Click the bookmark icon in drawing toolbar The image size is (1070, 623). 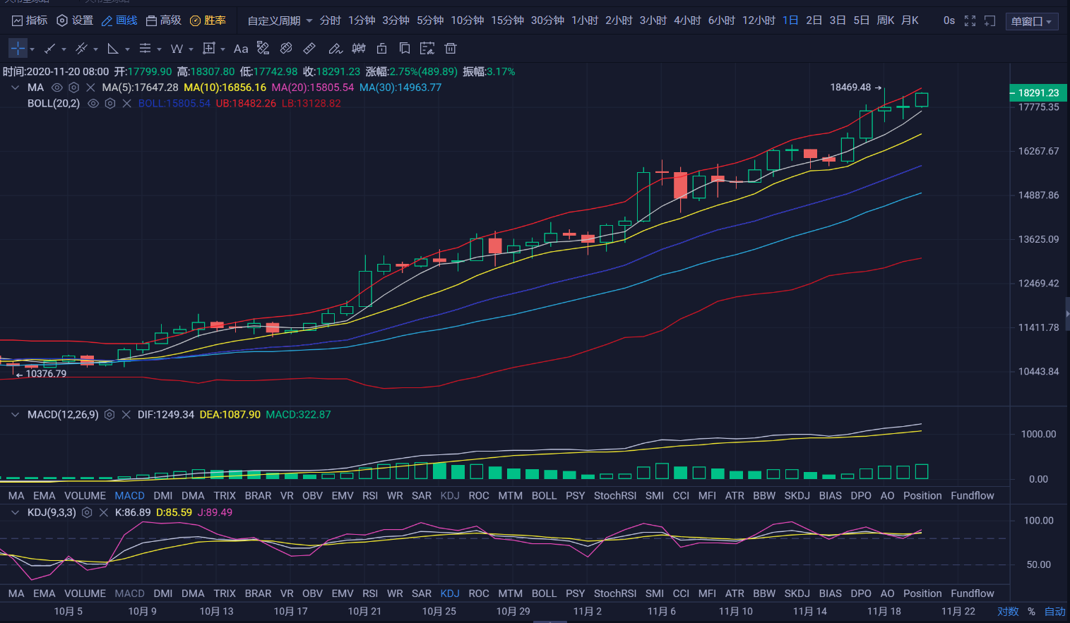coord(405,49)
